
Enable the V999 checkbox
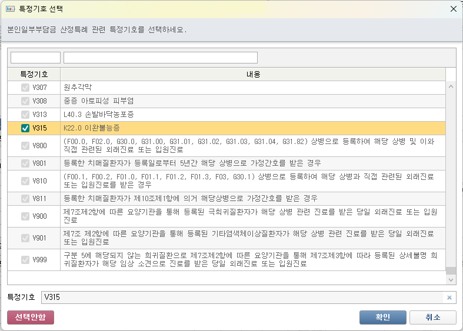click(25, 259)
